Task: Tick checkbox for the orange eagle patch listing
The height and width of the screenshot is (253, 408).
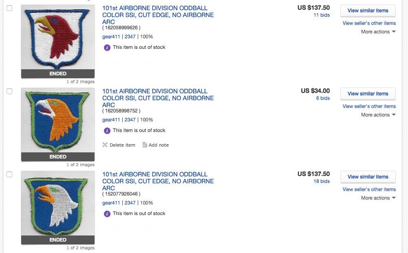Action: pyautogui.click(x=9, y=91)
